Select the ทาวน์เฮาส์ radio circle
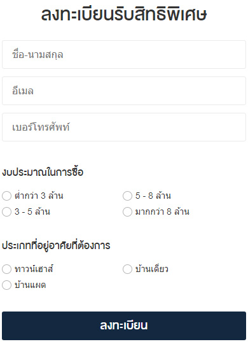 (x=6, y=269)
